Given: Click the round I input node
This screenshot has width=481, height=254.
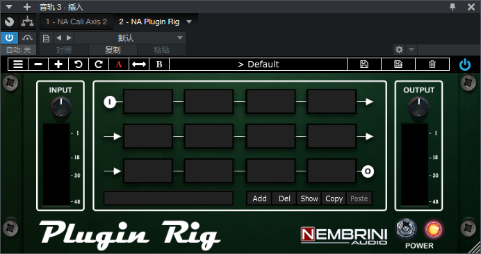Looking at the screenshot, I should (x=110, y=102).
